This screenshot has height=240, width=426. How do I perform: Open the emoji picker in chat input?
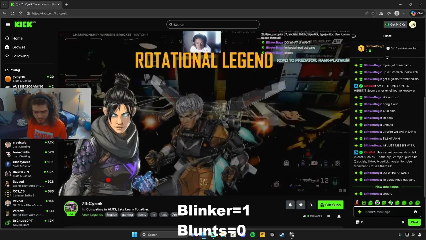(415, 212)
